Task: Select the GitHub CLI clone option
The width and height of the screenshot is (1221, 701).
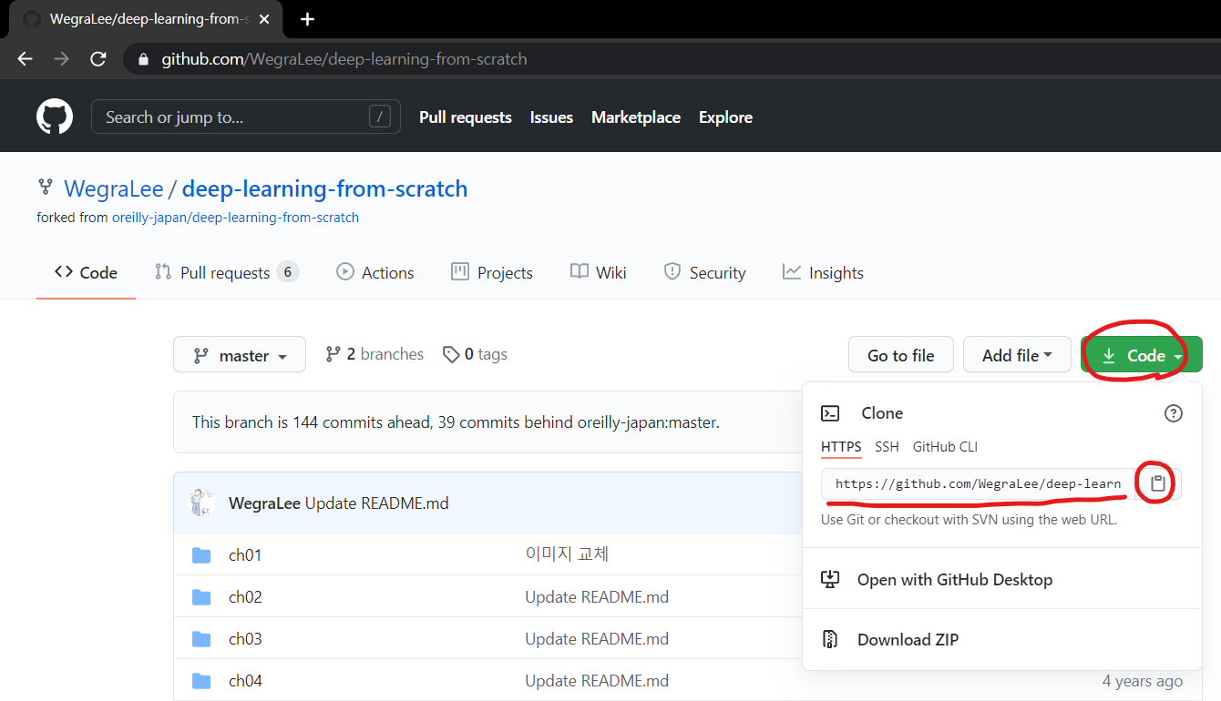Action: 945,447
